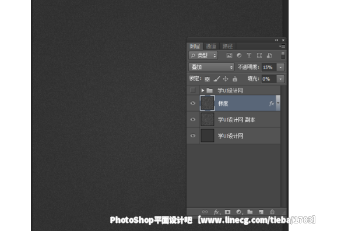Lock transparent pixels icon
Viewport: 348px width, 231px height.
207,79
